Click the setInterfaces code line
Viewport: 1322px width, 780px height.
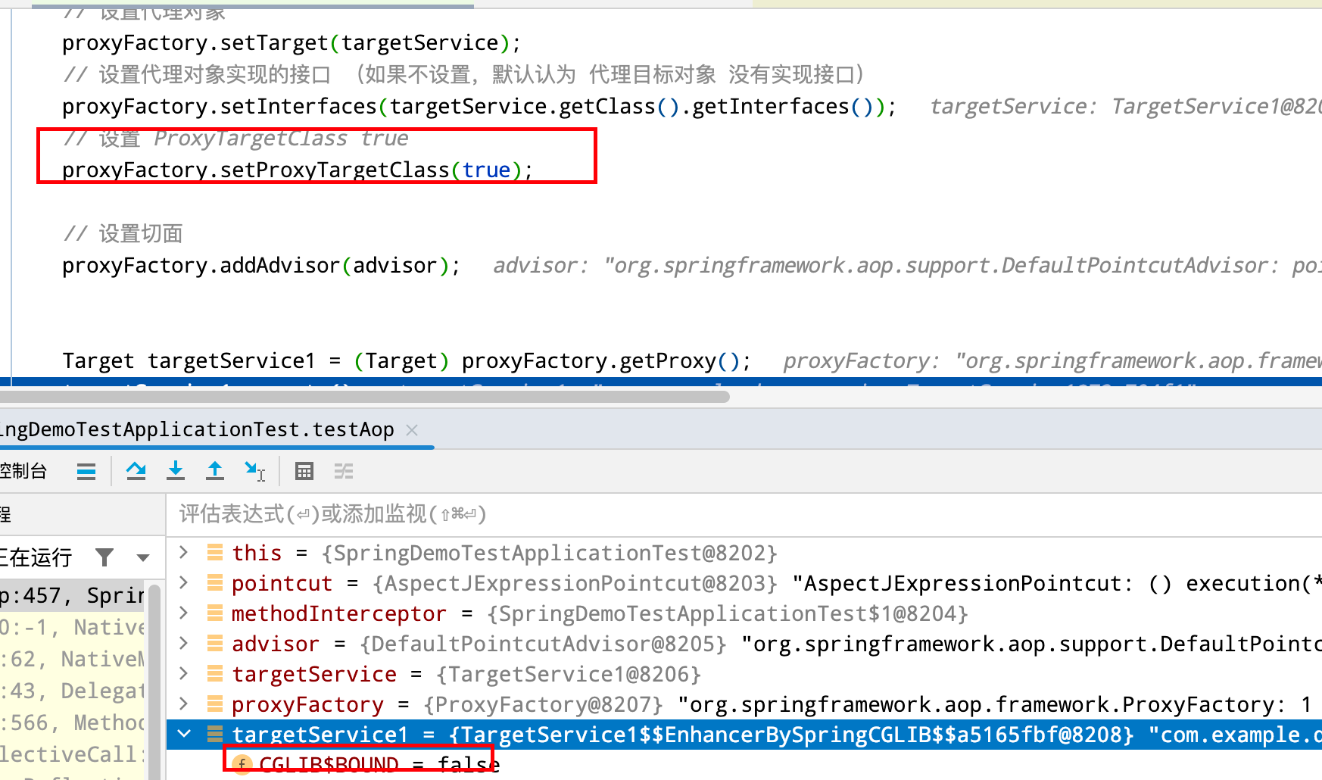tap(479, 107)
